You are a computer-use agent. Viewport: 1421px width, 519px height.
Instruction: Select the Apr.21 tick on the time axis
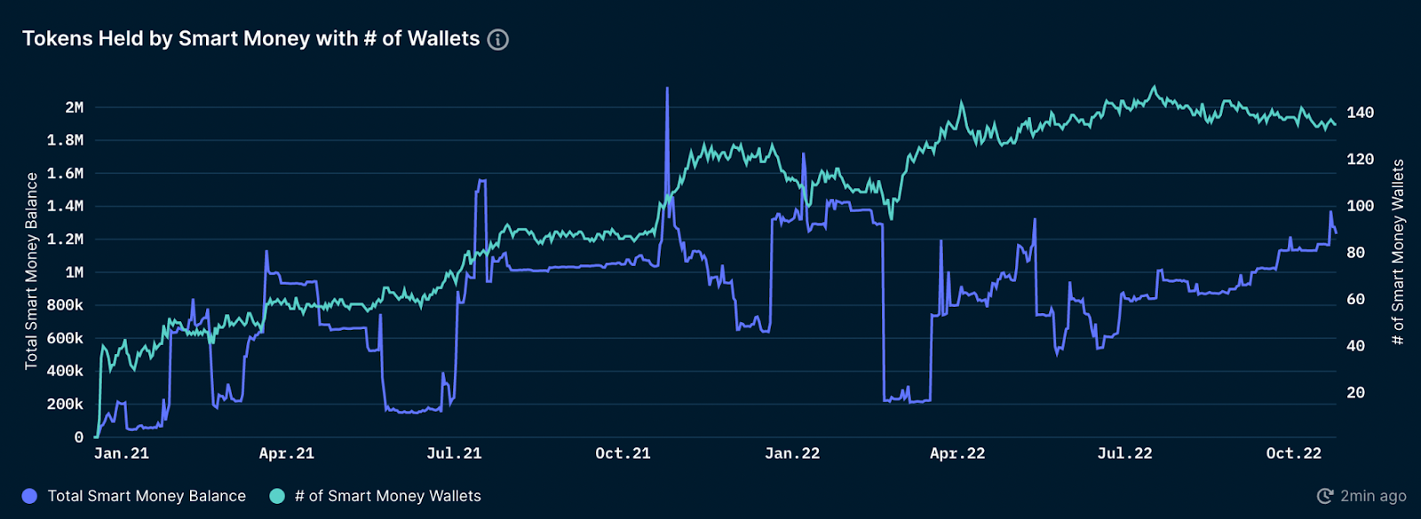pos(287,453)
